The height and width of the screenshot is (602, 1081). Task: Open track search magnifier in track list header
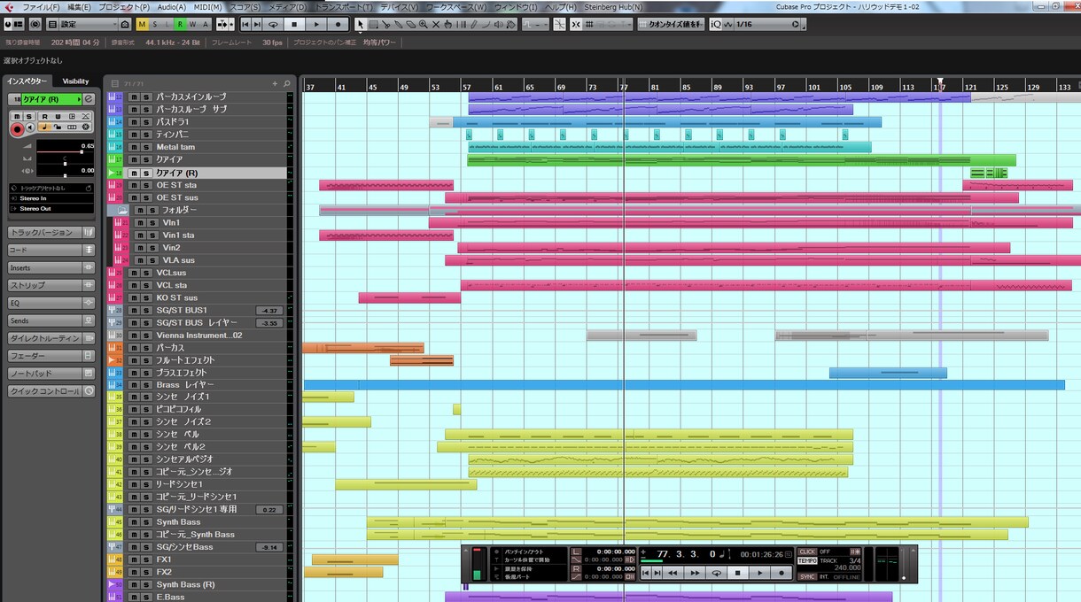coord(287,83)
